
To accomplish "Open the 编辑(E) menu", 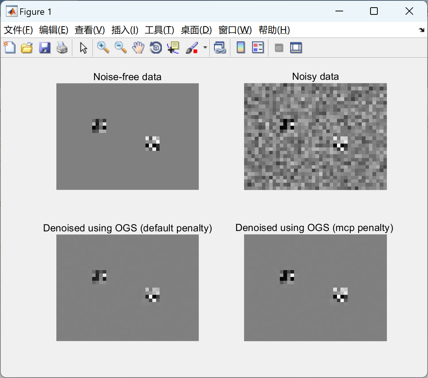I will (54, 30).
